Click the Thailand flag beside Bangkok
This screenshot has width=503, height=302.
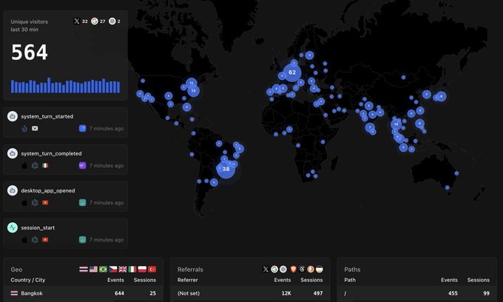[14, 293]
